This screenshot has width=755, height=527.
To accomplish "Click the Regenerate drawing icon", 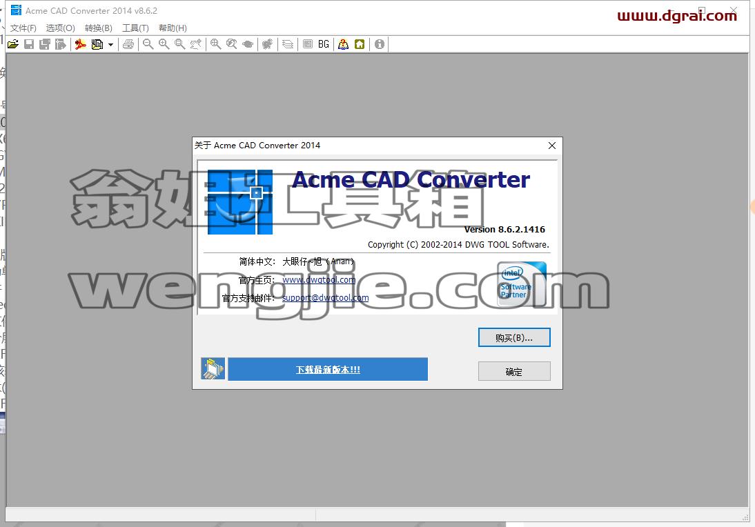I will point(268,44).
